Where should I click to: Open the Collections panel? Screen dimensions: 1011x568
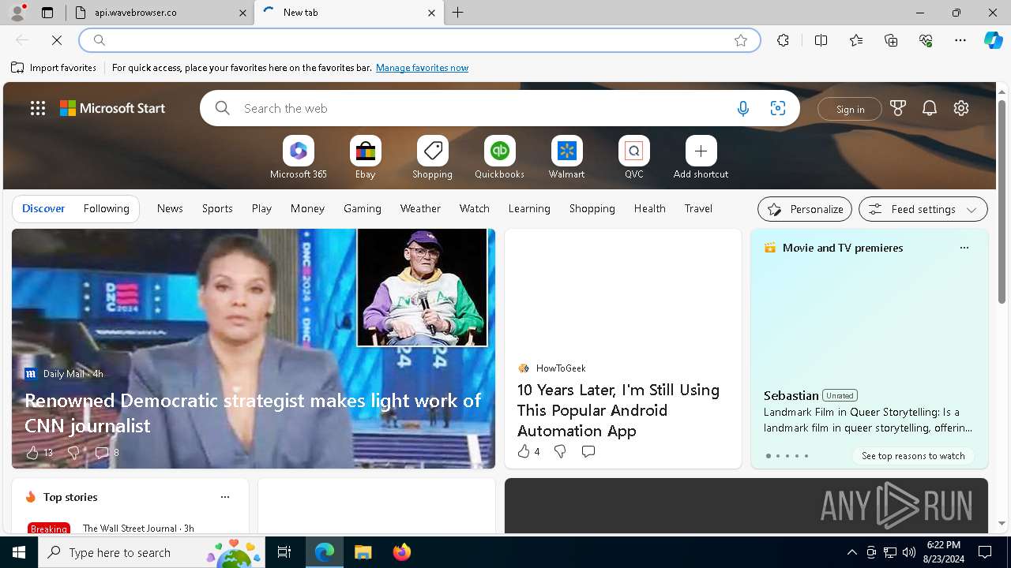point(891,40)
